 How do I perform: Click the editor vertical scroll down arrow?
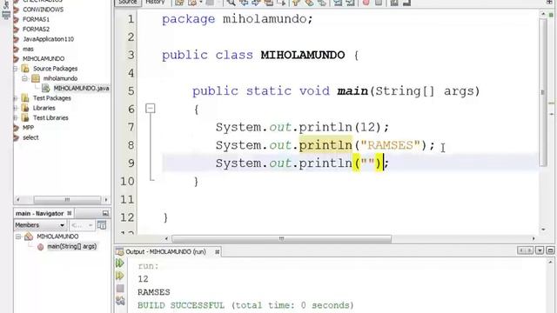pos(543,230)
